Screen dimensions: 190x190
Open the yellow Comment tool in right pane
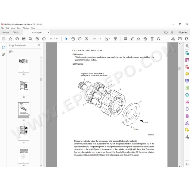point(187,74)
